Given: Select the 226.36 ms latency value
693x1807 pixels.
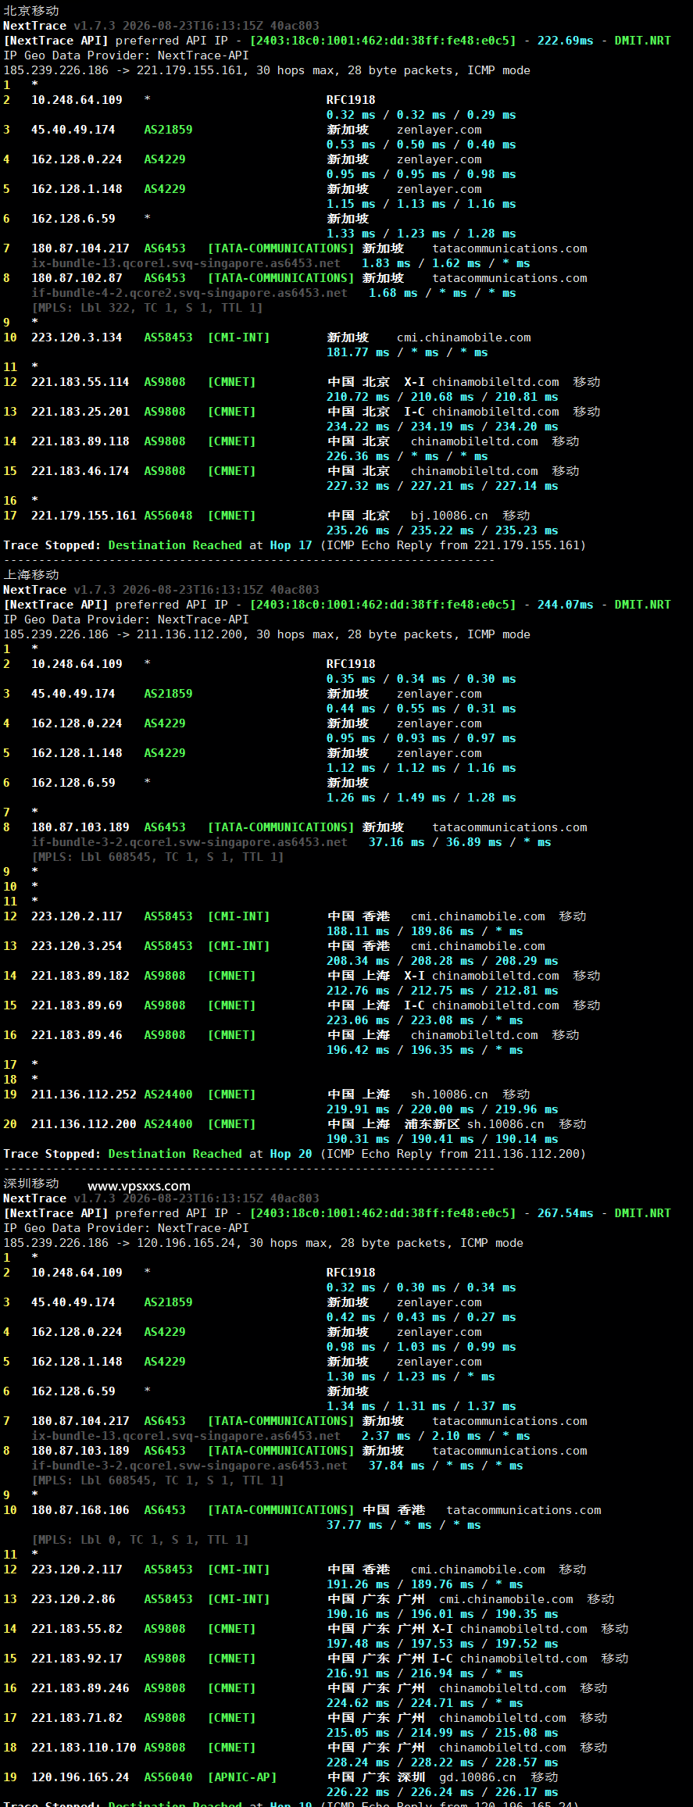Looking at the screenshot, I should (358, 456).
